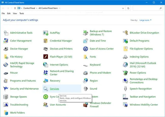Open the Indexing Options icon
The width and height of the screenshot is (165, 117).
(x=125, y=57)
